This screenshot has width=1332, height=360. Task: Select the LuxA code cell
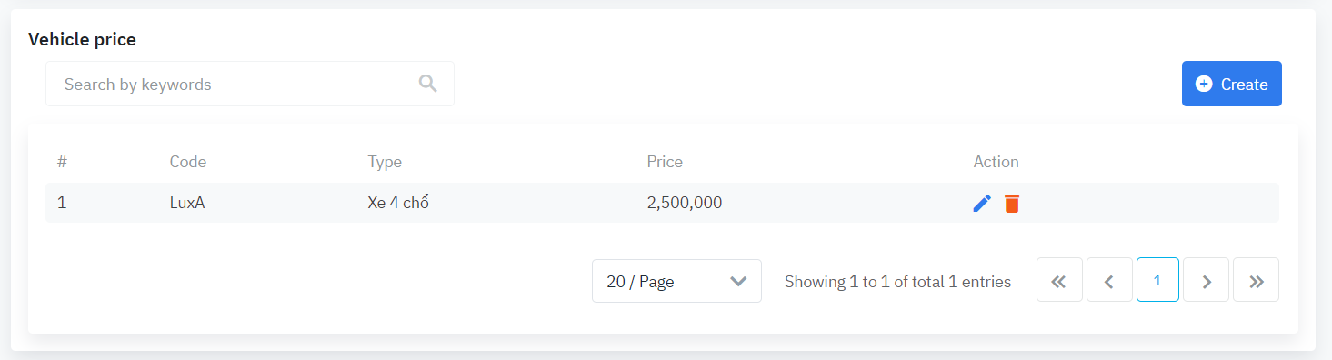187,203
